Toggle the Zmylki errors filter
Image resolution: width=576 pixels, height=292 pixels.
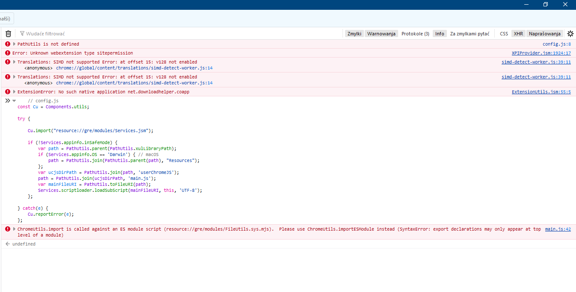pos(354,34)
